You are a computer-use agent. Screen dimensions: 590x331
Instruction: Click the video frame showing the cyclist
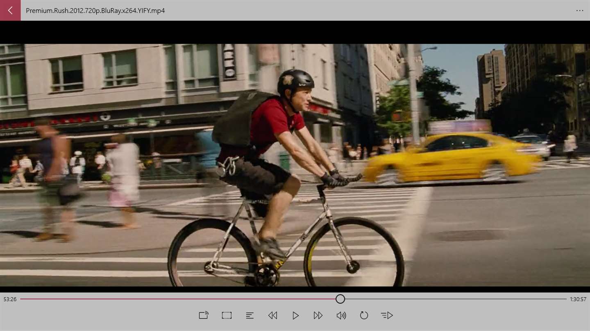tap(295, 165)
